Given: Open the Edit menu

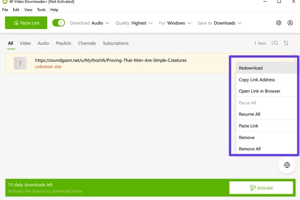Looking at the screenshot, I should coord(16,10).
